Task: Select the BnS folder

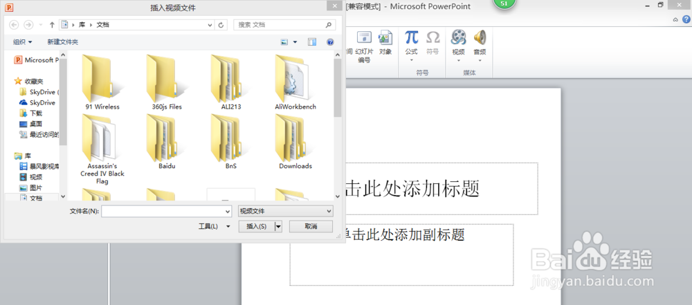Action: (x=231, y=142)
